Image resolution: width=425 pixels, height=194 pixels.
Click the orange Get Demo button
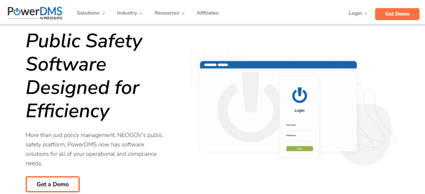point(397,14)
